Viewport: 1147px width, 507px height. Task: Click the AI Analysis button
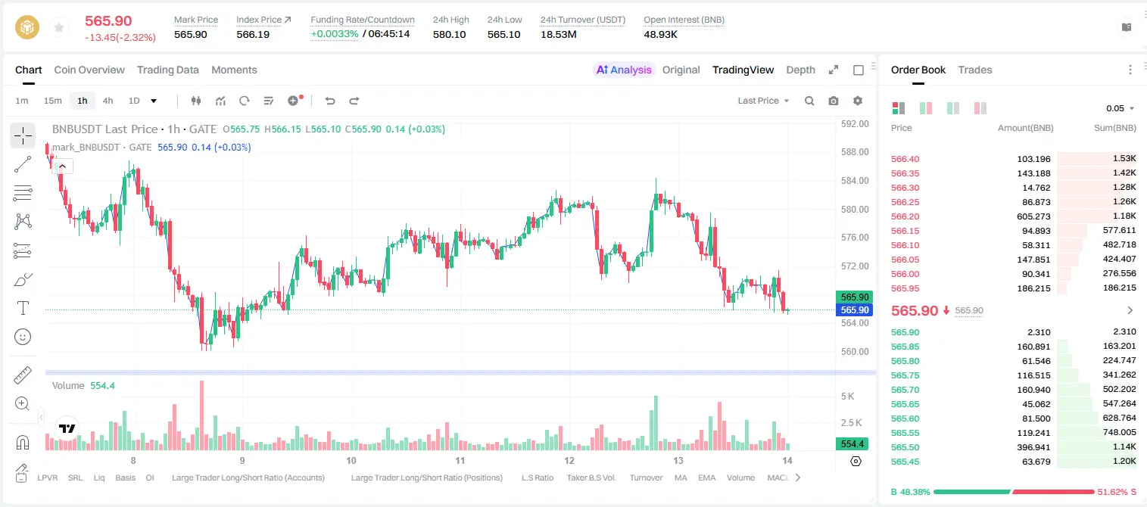point(624,70)
